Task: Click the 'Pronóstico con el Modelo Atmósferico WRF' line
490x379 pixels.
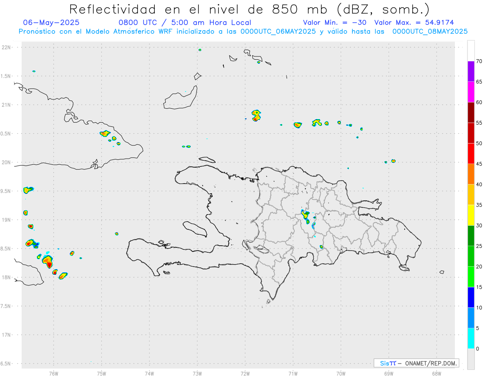Action: tap(243, 31)
